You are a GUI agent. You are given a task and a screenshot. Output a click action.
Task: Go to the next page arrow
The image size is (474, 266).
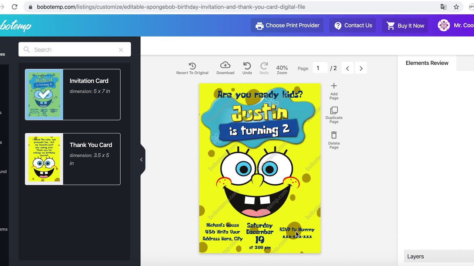361,68
